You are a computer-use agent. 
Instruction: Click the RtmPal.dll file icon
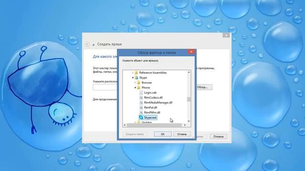point(141,107)
